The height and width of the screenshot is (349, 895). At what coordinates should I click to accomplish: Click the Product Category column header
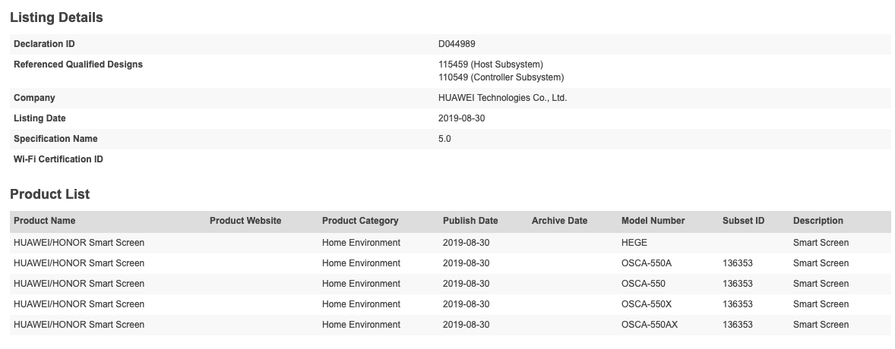pos(360,221)
